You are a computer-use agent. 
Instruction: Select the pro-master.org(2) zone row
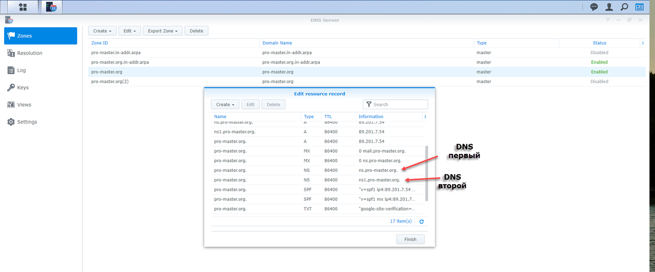click(366, 81)
